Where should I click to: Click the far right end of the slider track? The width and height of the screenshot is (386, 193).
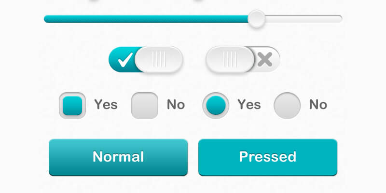pos(339,19)
